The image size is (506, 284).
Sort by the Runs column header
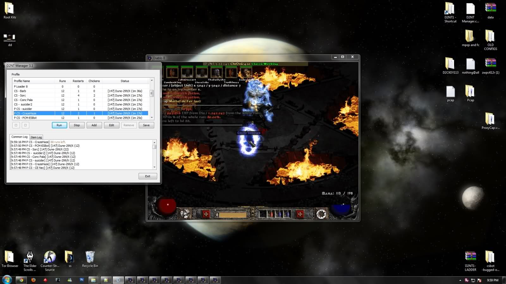tap(63, 81)
